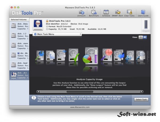Click the red close window button
160x122 pixels.
[12, 7]
